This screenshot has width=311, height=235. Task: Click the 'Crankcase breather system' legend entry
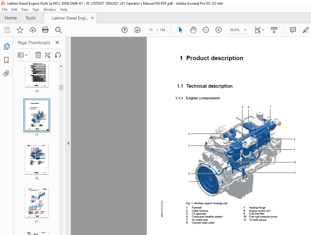[x=207, y=217]
